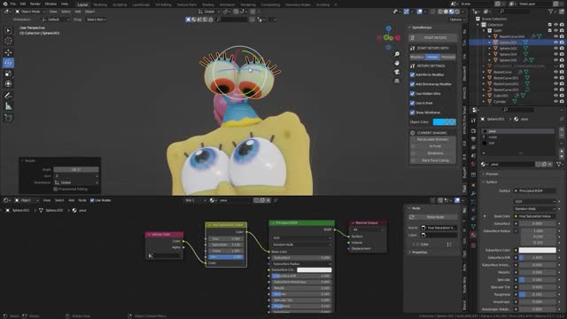The width and height of the screenshot is (567, 319).
Task: Open the Edit menu
Action: (23, 4)
